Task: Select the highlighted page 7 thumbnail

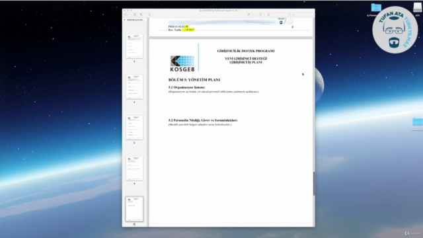Action: 134,209
